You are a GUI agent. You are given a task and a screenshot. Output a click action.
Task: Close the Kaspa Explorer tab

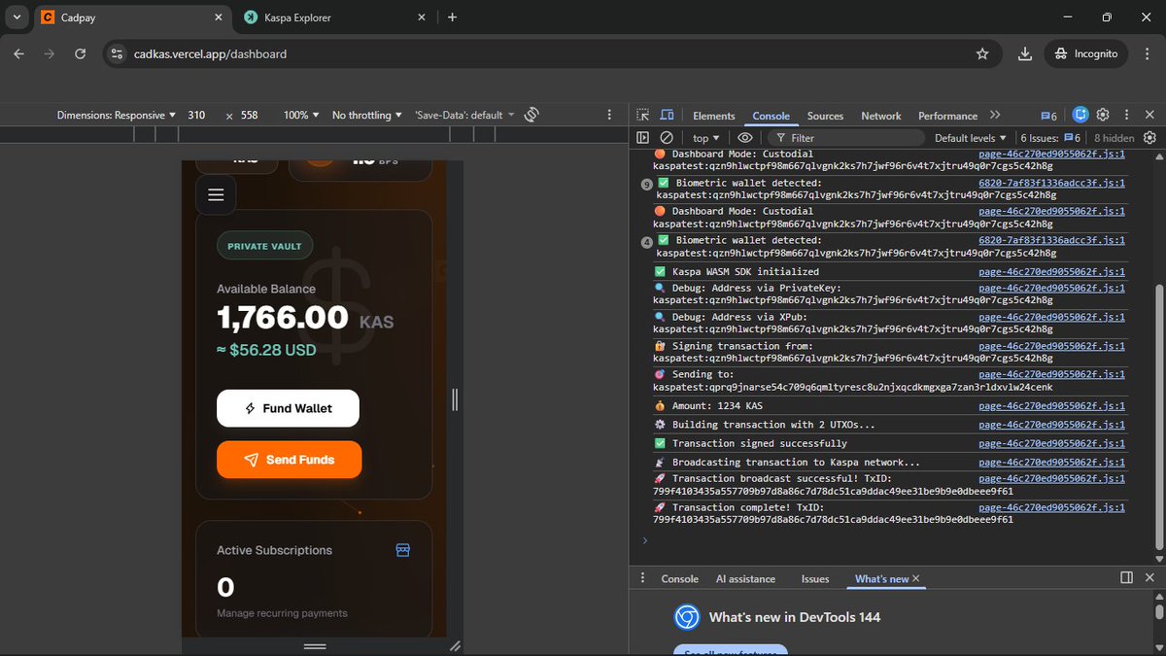(x=421, y=17)
